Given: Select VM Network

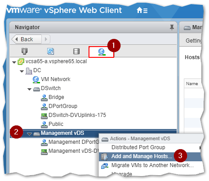Looking at the screenshot, I should coord(56,79).
